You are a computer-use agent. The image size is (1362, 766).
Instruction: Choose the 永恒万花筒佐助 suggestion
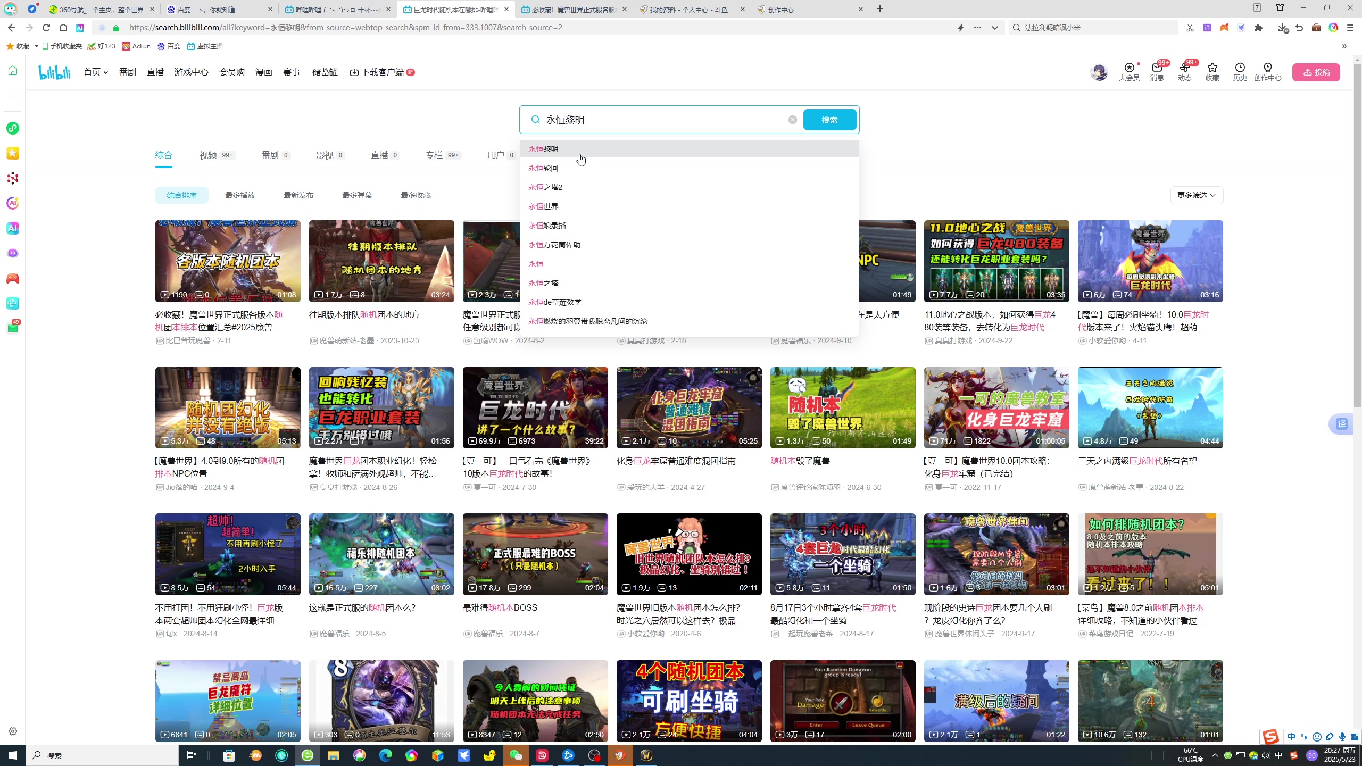(x=689, y=245)
